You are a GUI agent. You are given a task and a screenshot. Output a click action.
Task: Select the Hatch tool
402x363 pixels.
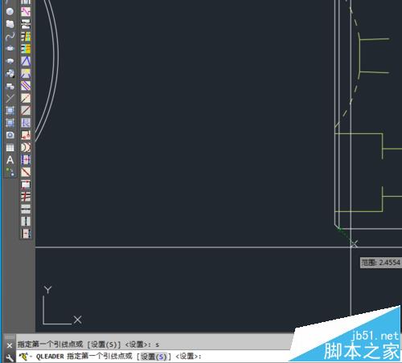(10, 110)
